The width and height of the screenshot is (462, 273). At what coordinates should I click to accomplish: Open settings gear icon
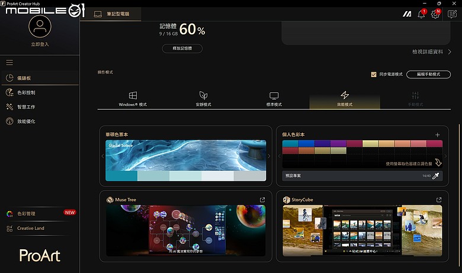pyautogui.click(x=435, y=14)
